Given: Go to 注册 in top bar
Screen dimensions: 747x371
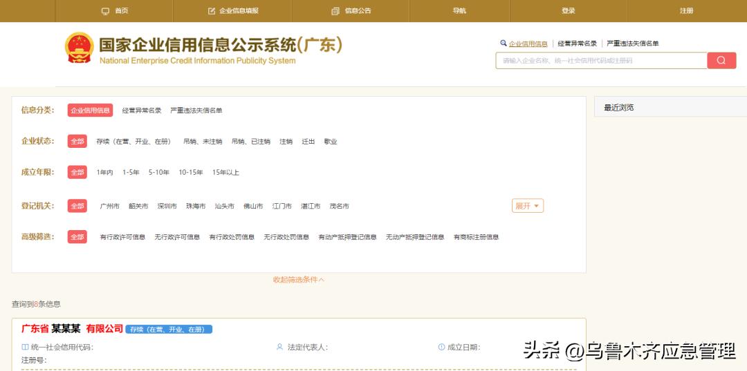Looking at the screenshot, I should tap(687, 11).
